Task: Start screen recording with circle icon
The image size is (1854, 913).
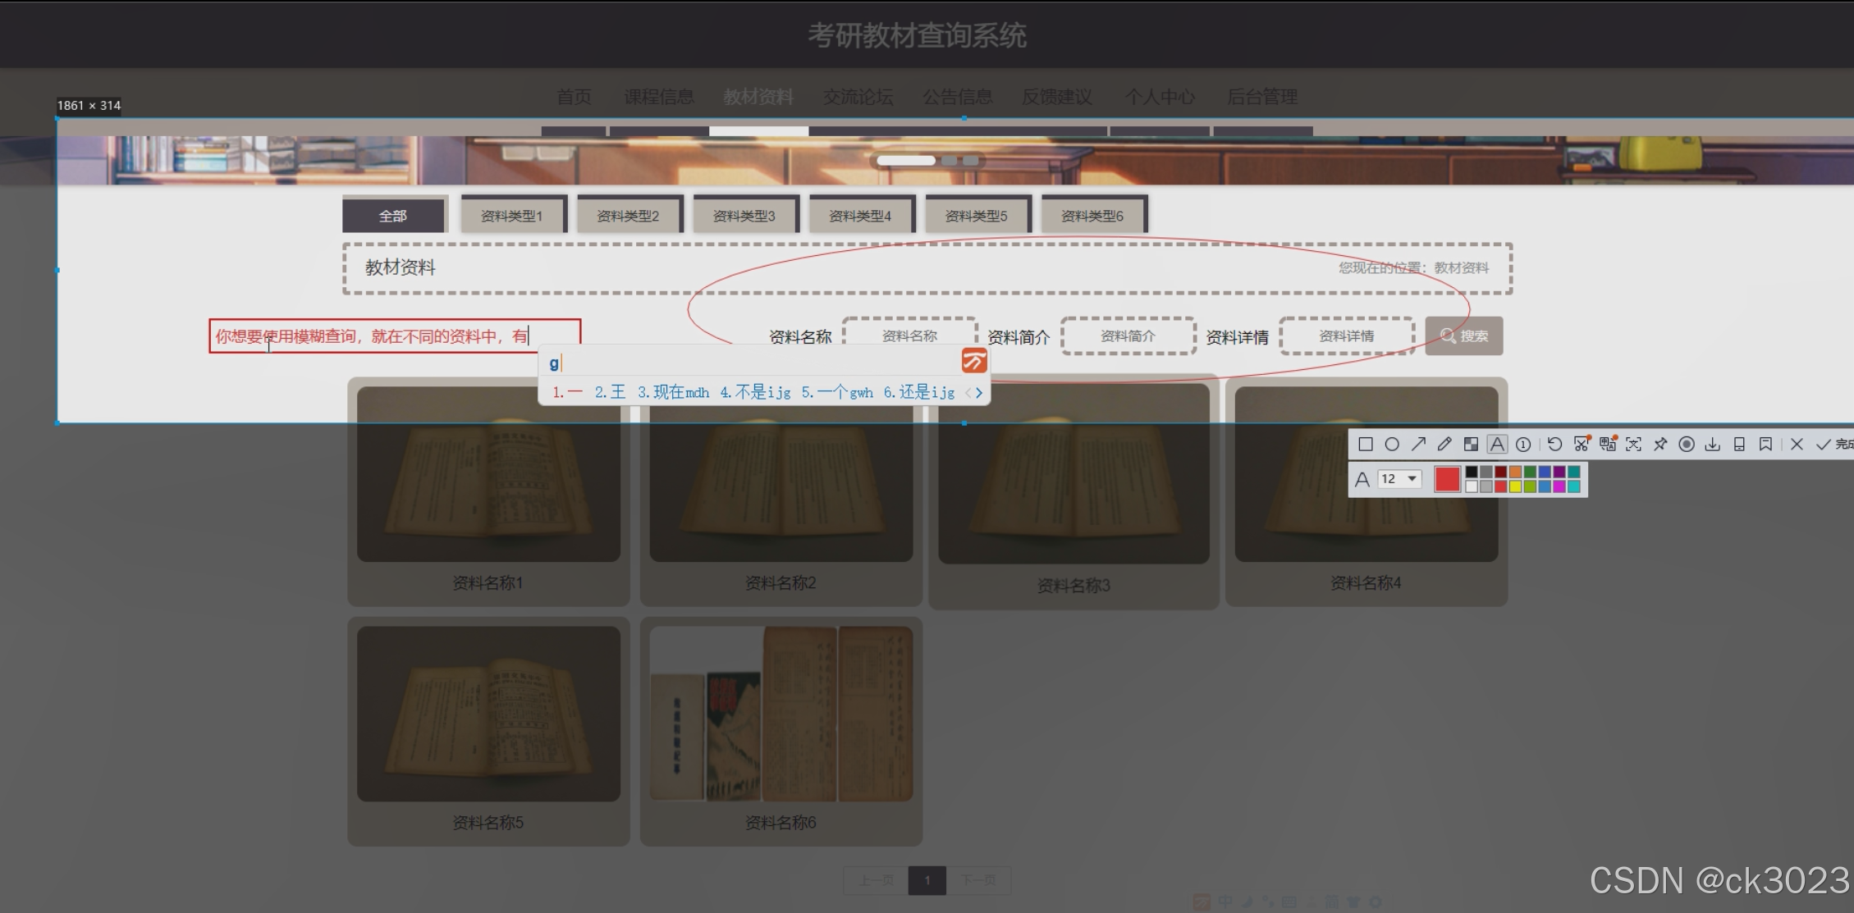Action: pos(1687,445)
